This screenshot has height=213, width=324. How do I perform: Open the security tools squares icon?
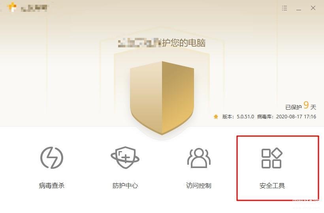[272, 158]
